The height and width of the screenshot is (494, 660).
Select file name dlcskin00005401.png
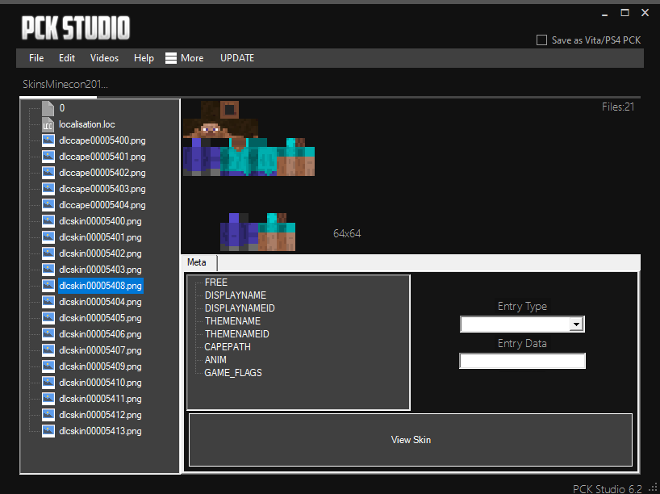[100, 237]
